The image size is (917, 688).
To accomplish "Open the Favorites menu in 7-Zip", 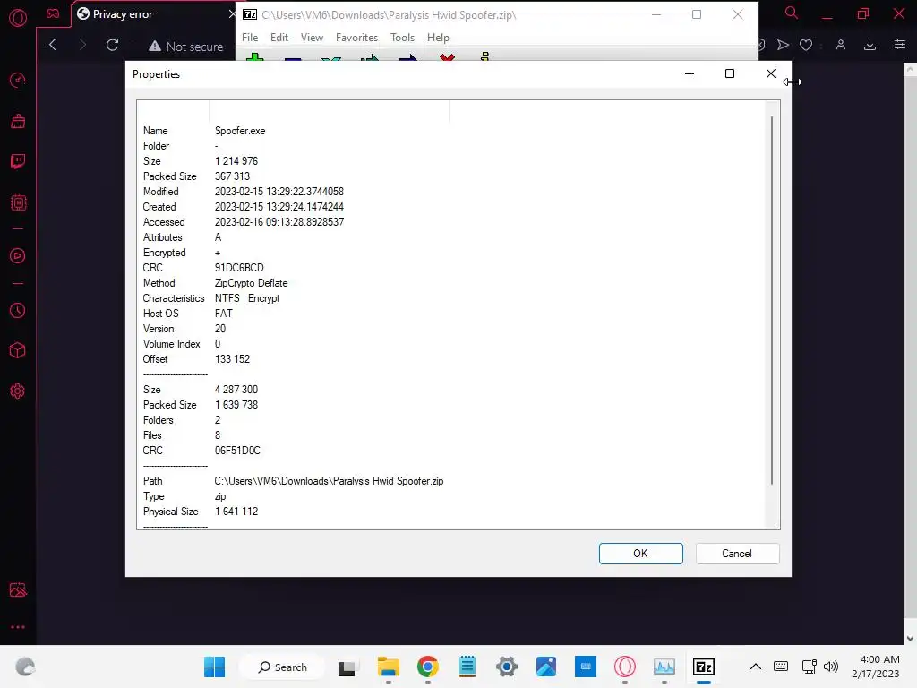I will 356,38.
